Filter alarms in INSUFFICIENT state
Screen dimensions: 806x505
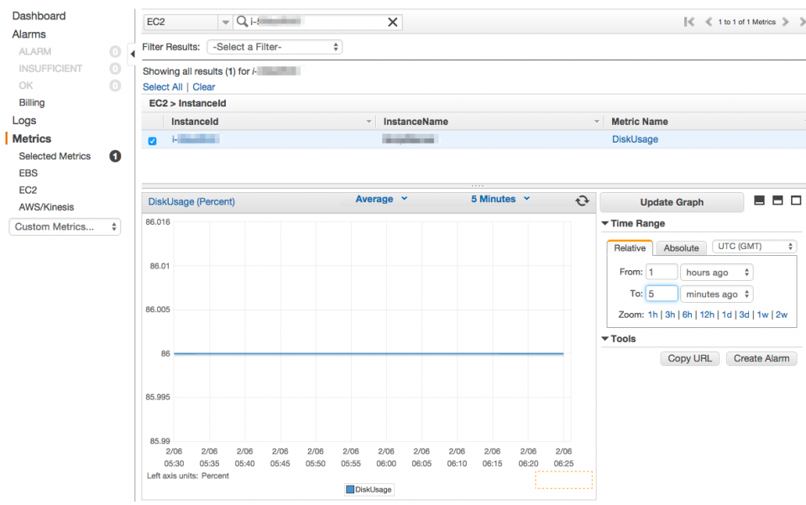(x=50, y=68)
